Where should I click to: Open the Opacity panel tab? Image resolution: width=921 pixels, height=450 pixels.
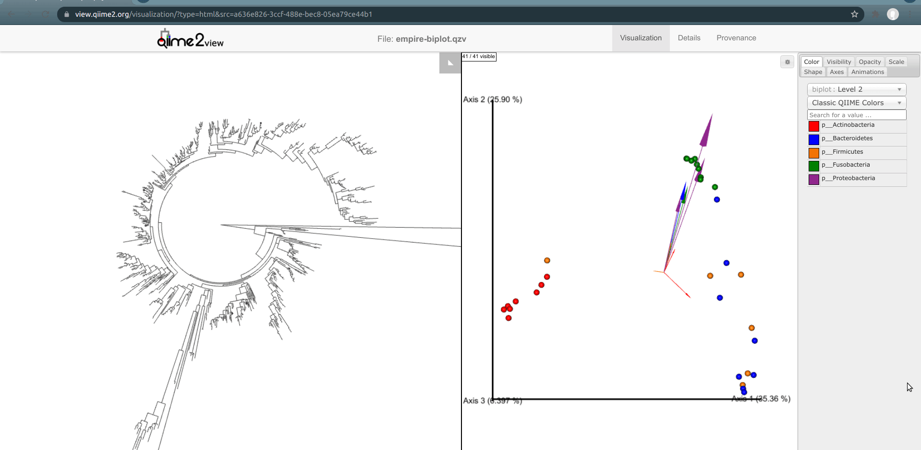[x=869, y=62]
